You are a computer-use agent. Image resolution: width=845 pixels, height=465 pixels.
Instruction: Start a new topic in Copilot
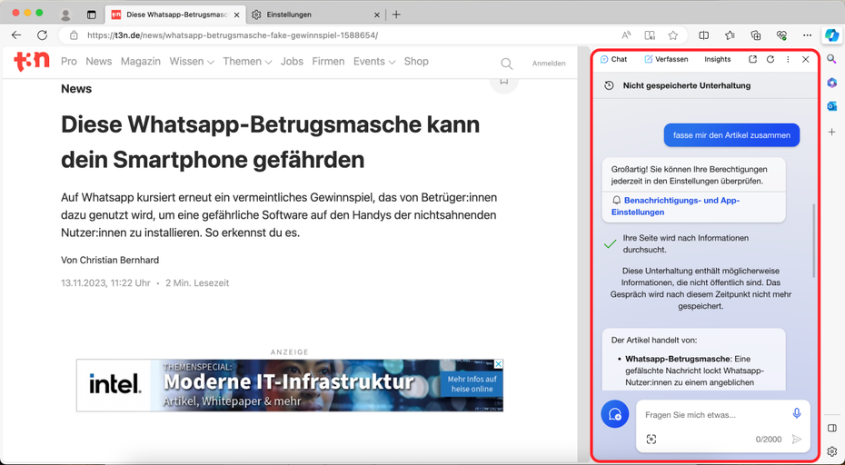tap(615, 414)
